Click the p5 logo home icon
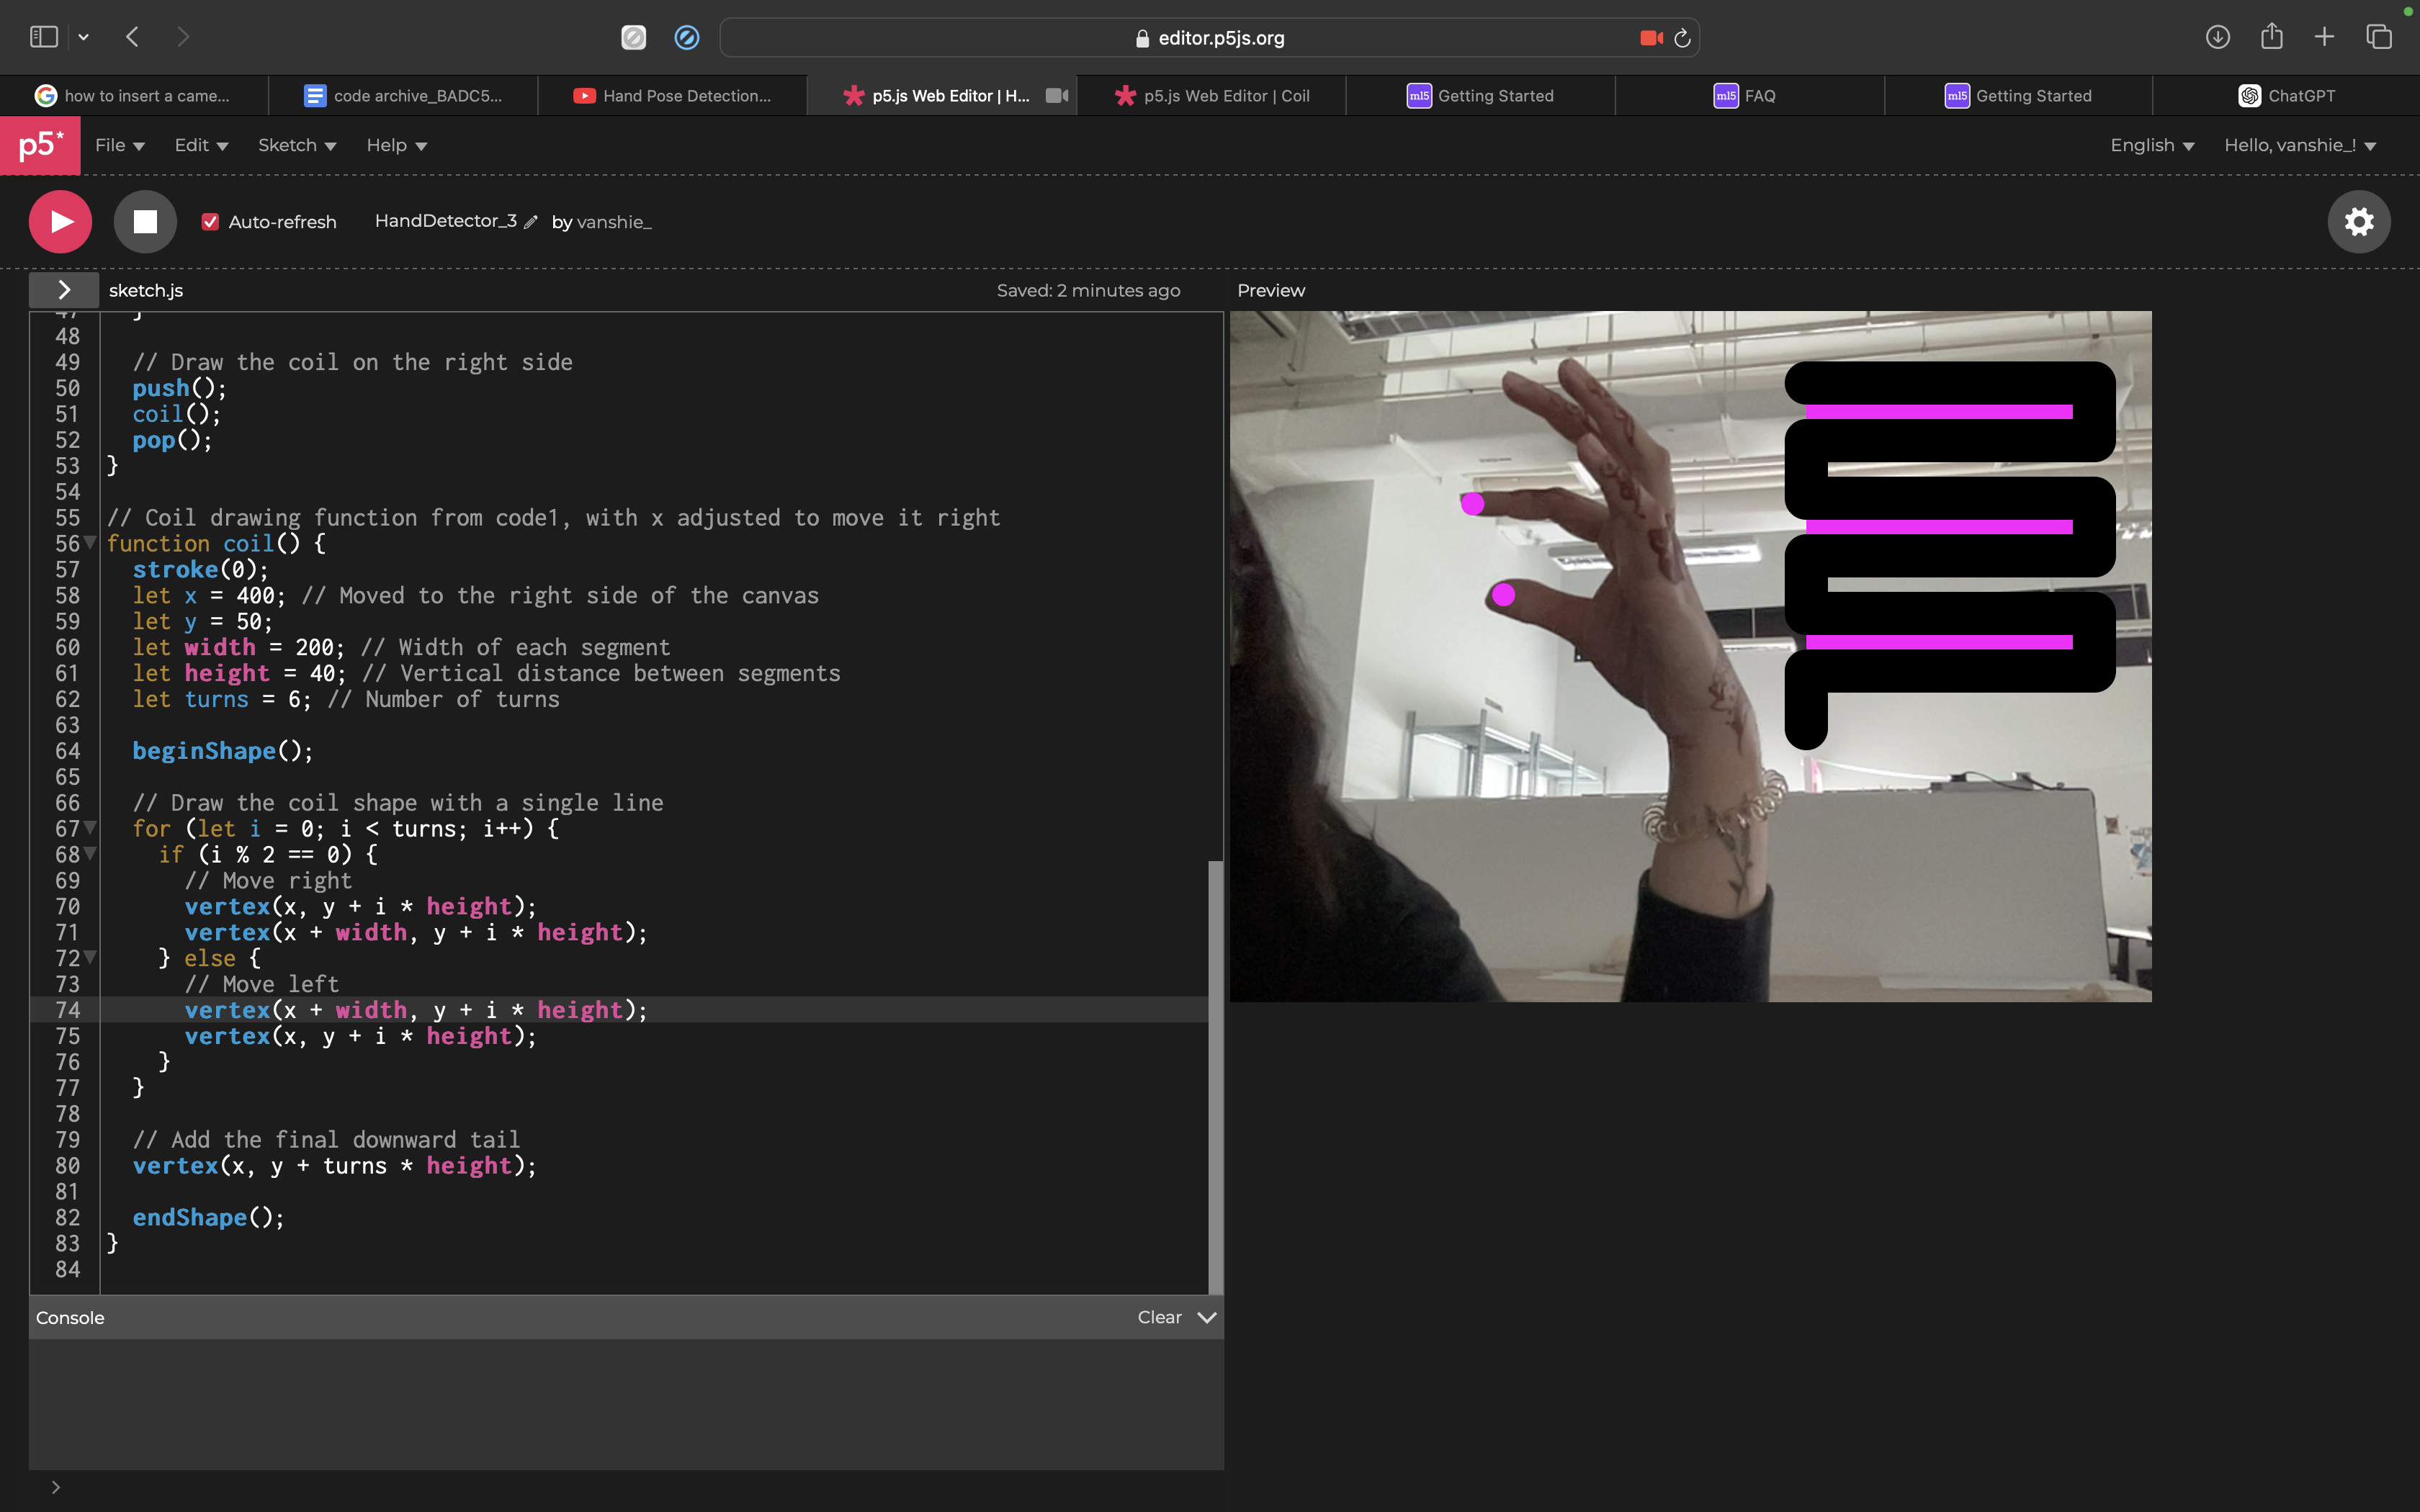The width and height of the screenshot is (2420, 1512). coord(40,146)
